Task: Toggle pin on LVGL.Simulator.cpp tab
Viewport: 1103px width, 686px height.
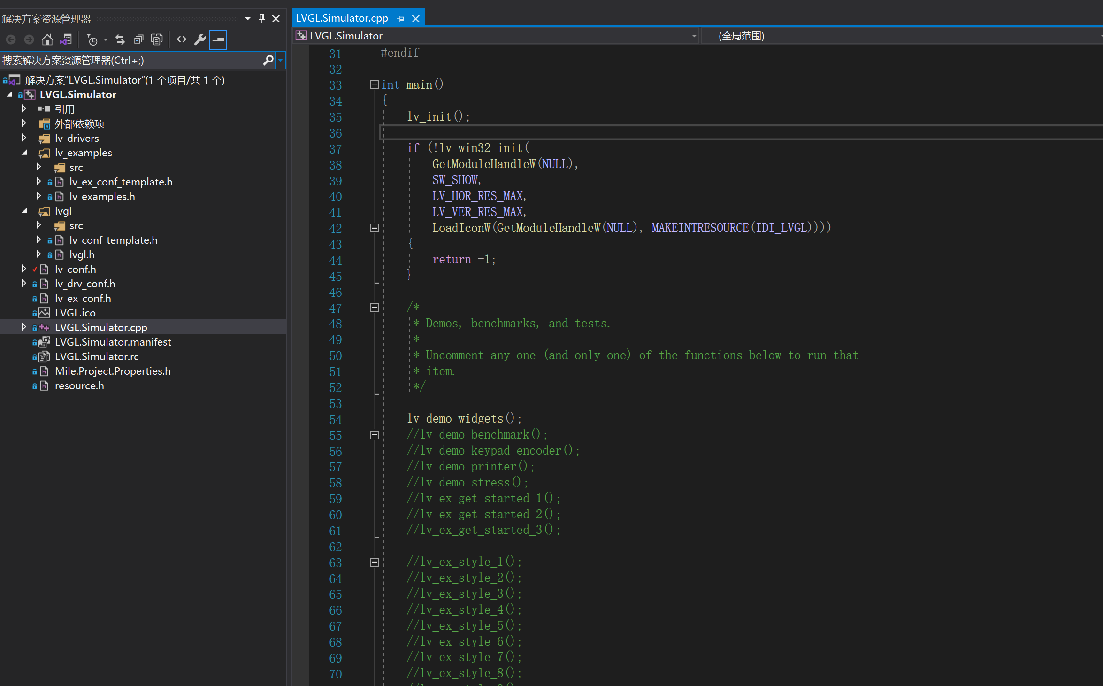Action: tap(400, 19)
